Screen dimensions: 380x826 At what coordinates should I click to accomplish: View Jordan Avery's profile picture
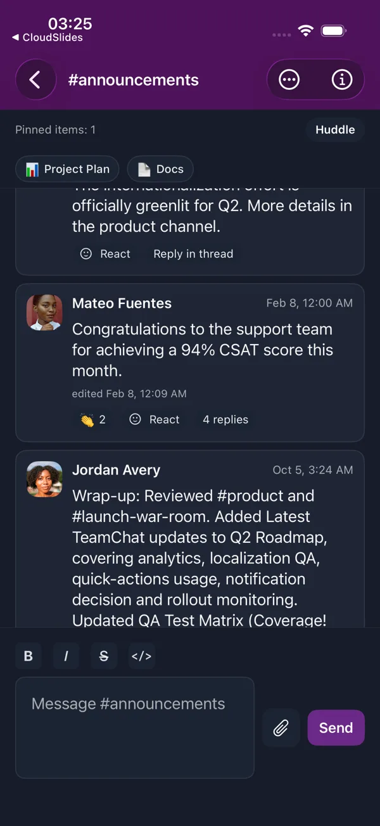click(44, 479)
